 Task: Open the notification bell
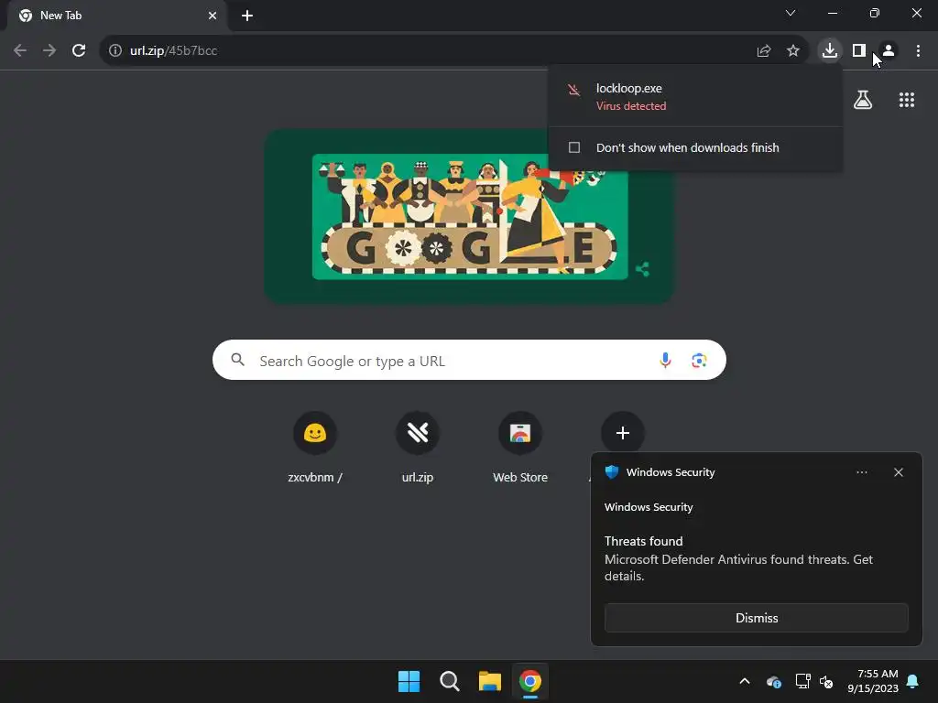(913, 681)
